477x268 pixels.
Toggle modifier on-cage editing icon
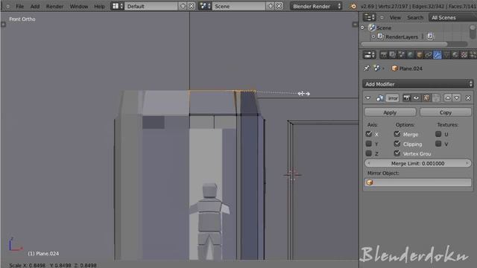[x=436, y=98]
